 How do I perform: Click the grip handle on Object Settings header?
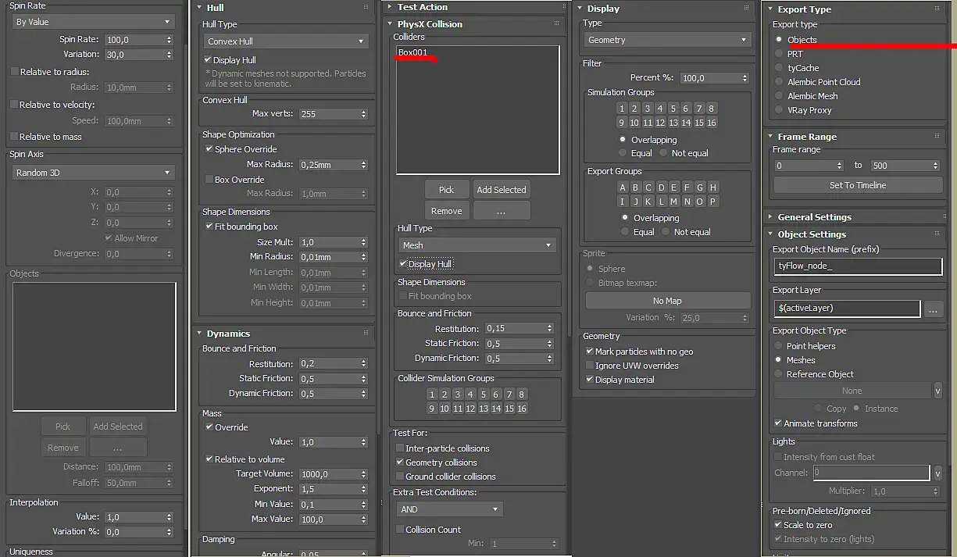pyautogui.click(x=937, y=234)
